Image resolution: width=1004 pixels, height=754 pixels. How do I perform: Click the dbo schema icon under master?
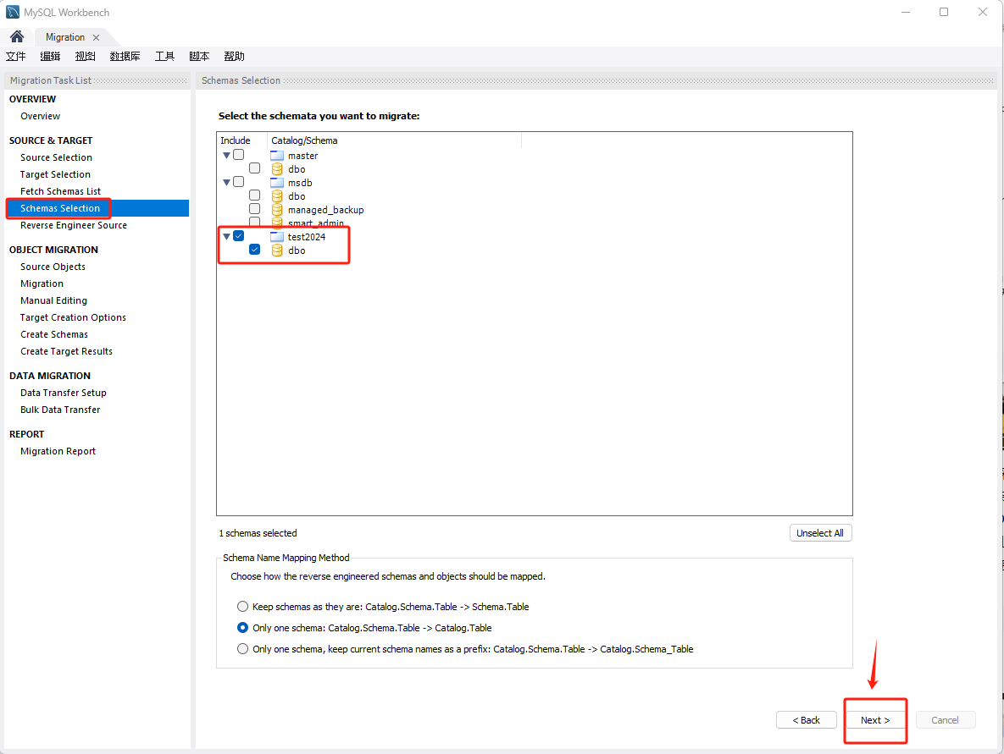(277, 169)
